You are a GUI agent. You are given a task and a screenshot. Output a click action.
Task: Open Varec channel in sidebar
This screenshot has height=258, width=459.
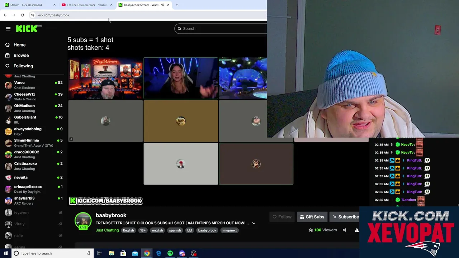click(x=34, y=85)
